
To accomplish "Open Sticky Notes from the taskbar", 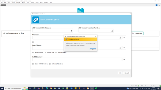I will click(x=75, y=88).
